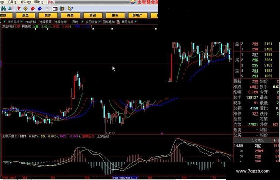
Task: Click the 图形叠加 button
Action: 109,22
